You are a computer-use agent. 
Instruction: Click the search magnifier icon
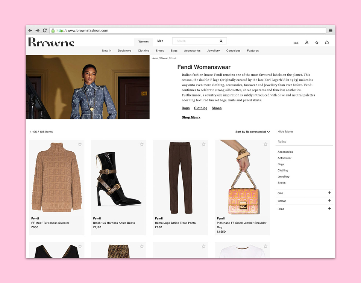pos(221,41)
